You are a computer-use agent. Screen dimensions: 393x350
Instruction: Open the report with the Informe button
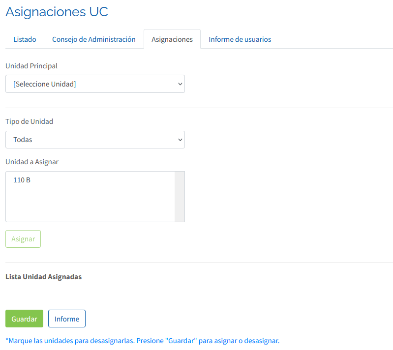pyautogui.click(x=67, y=319)
